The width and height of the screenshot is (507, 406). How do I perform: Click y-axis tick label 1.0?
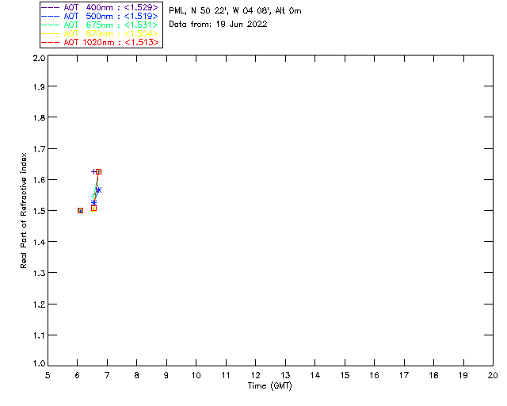click(39, 364)
